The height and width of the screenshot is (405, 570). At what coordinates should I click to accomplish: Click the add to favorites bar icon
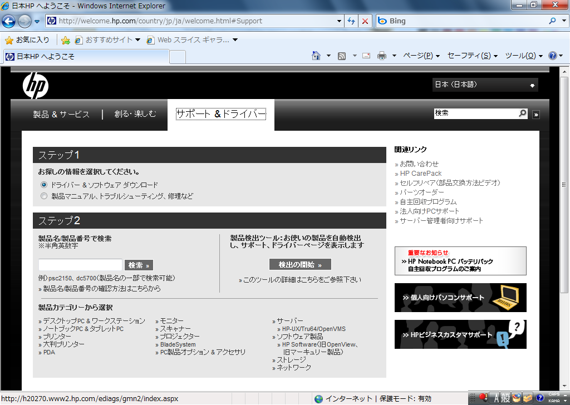66,40
